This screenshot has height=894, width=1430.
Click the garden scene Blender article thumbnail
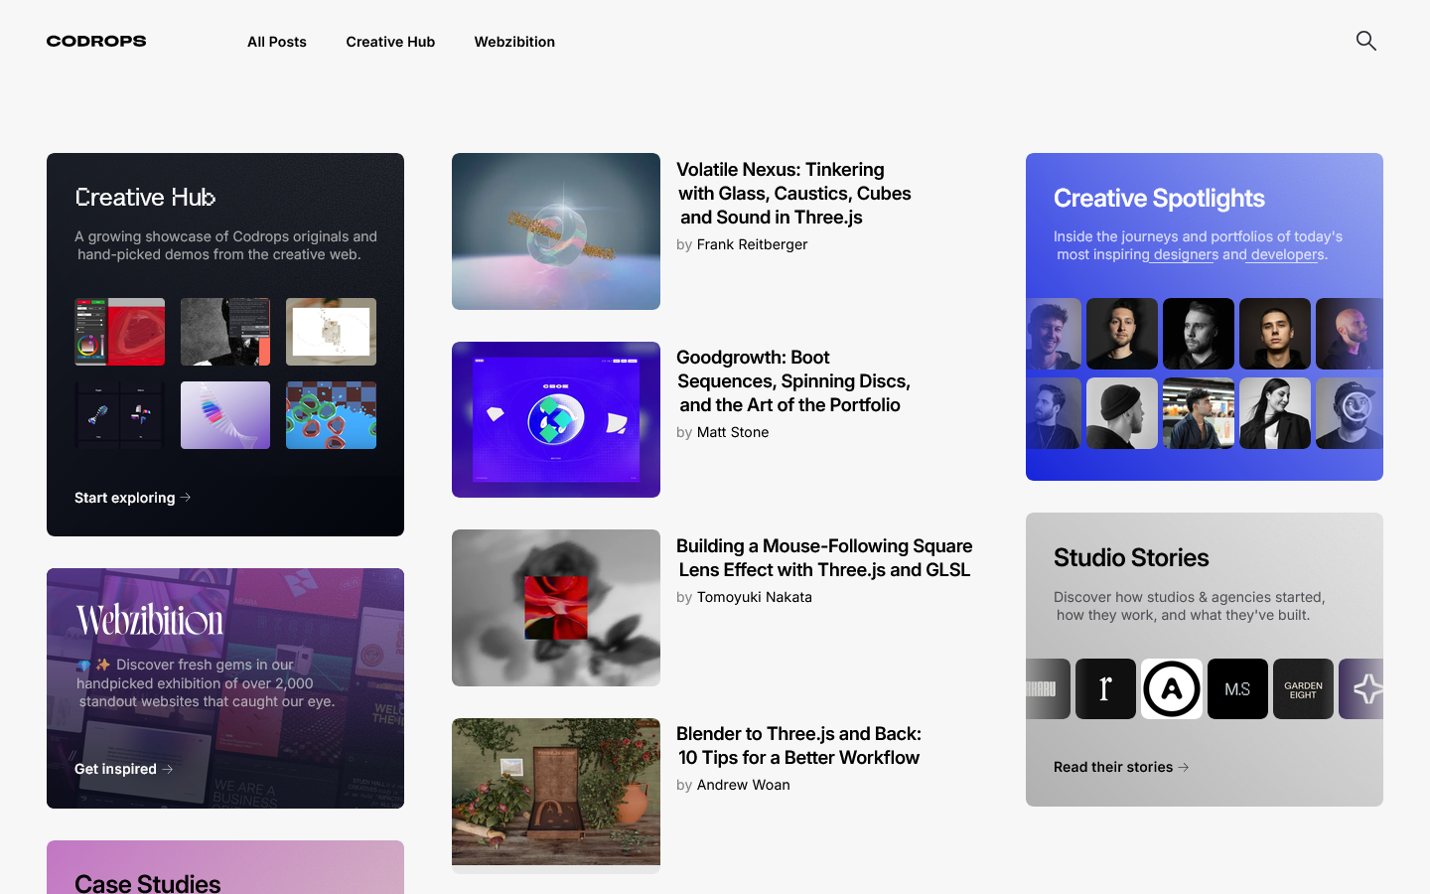pyautogui.click(x=556, y=796)
